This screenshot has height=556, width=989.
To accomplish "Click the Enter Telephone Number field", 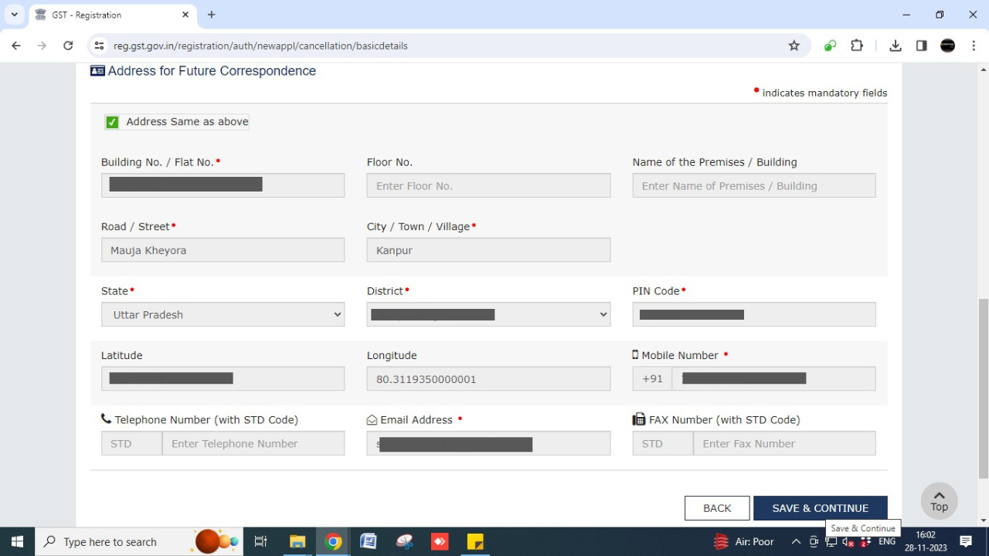I will (253, 443).
